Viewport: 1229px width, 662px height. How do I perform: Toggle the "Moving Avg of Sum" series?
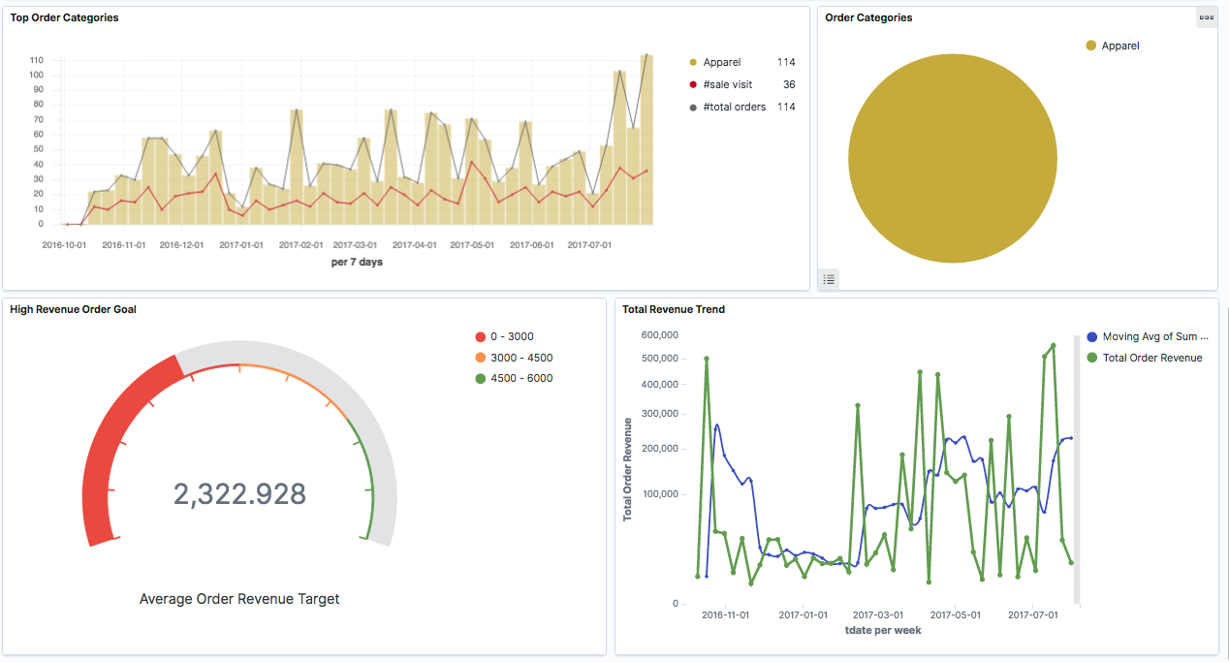(1155, 336)
